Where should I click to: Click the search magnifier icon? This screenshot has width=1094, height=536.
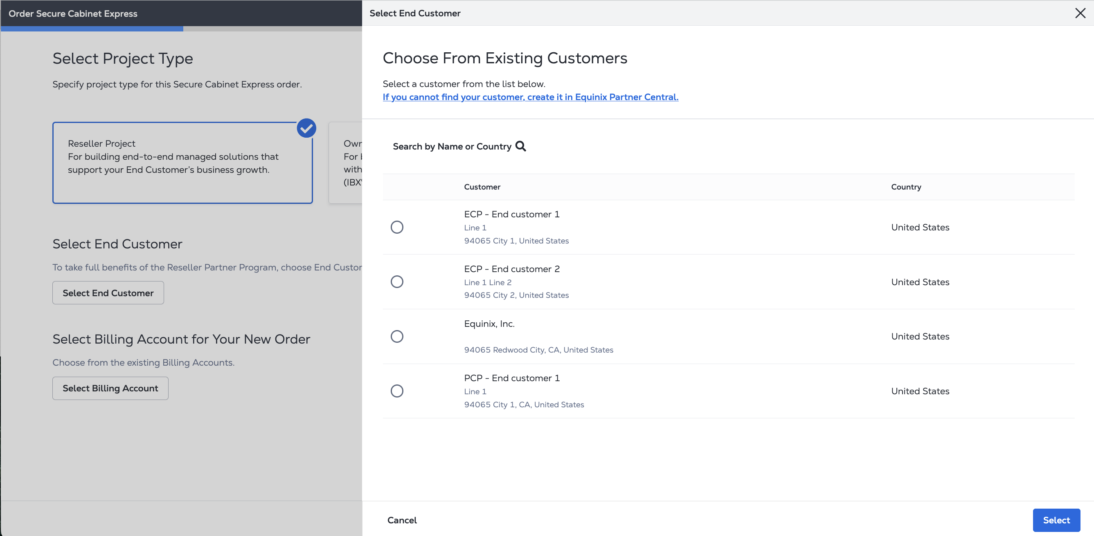coord(520,146)
